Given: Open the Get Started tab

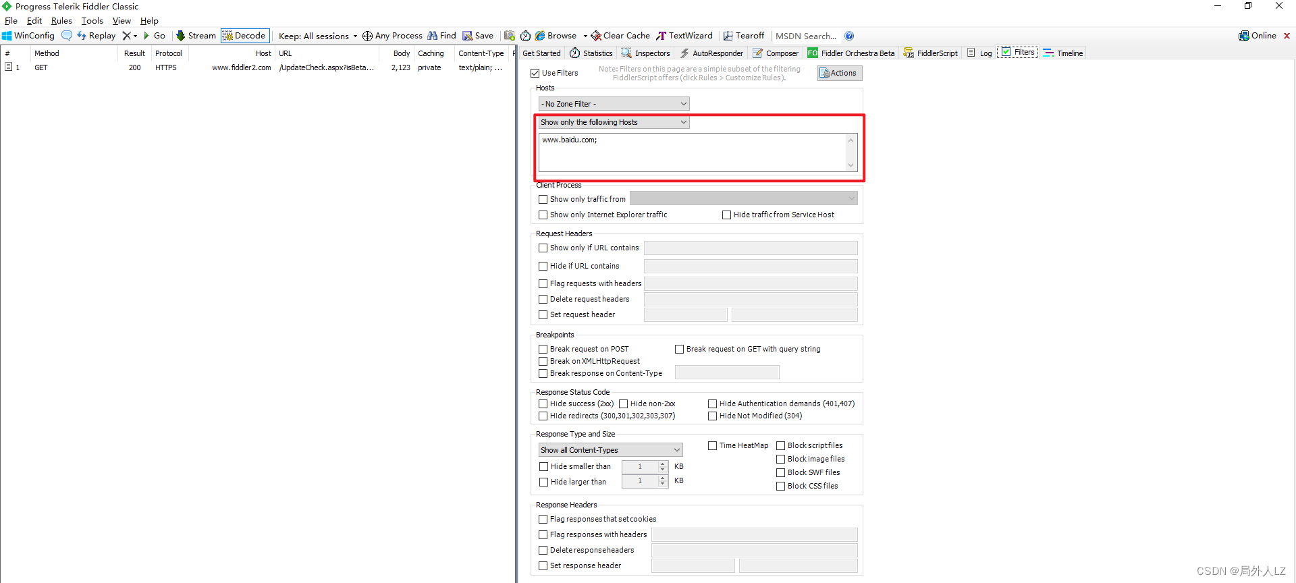Looking at the screenshot, I should coord(541,53).
